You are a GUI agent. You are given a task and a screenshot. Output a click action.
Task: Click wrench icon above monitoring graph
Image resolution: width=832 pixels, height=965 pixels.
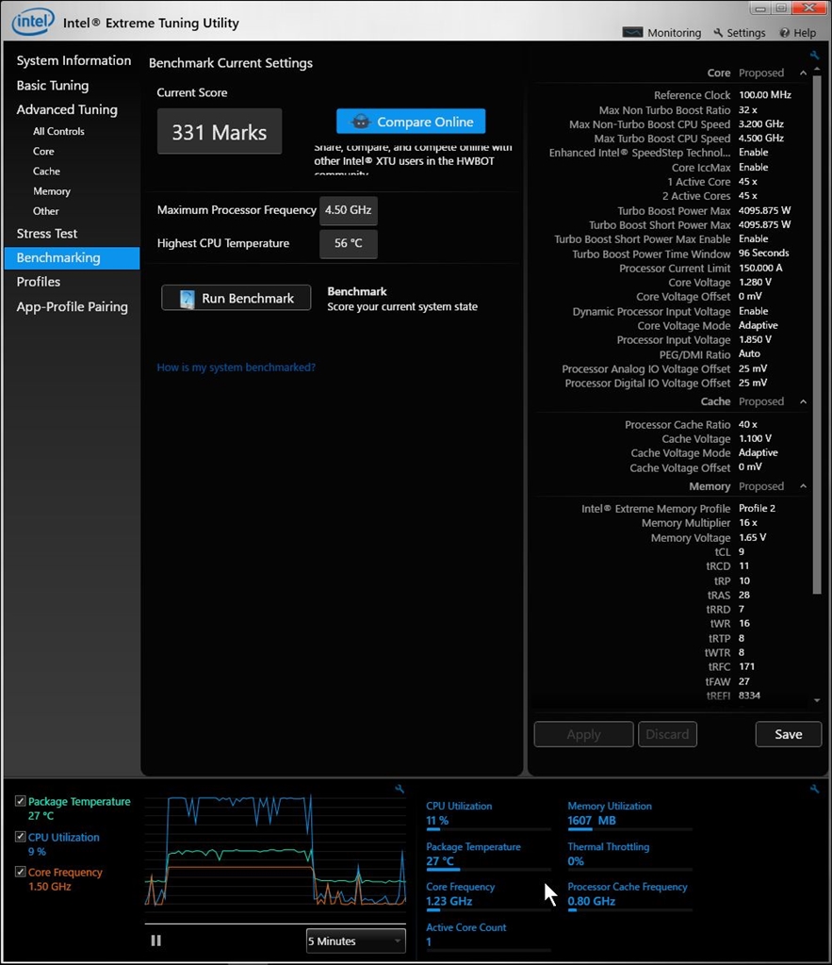click(x=400, y=789)
